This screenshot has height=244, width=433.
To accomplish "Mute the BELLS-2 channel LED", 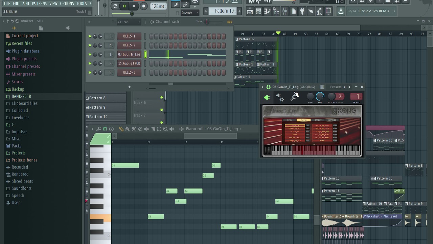I will [x=90, y=45].
